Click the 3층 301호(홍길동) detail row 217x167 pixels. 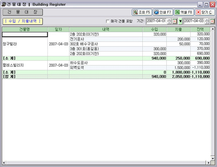[106, 49]
